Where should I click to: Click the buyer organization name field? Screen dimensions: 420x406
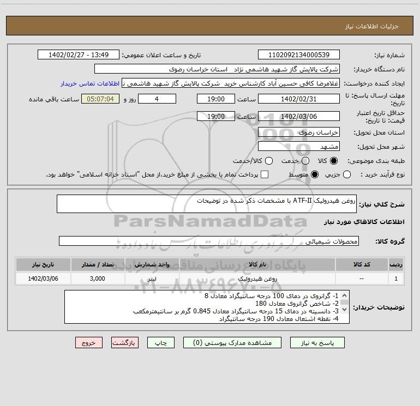[x=217, y=69]
